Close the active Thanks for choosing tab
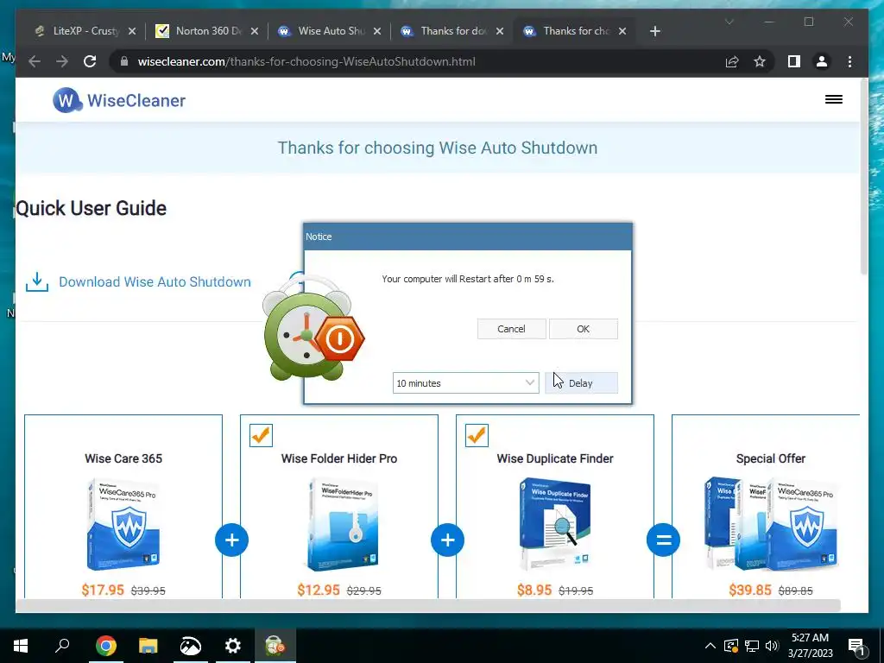The width and height of the screenshot is (884, 663). point(622,31)
